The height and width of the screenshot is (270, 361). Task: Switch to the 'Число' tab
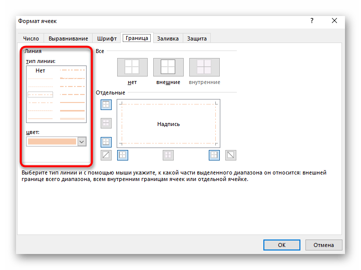click(x=31, y=38)
